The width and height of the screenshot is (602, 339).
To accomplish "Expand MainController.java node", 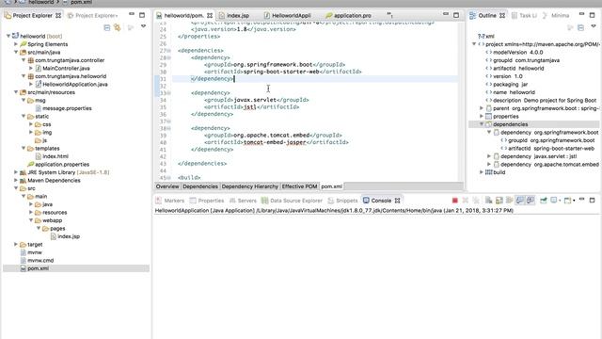I will [x=31, y=68].
